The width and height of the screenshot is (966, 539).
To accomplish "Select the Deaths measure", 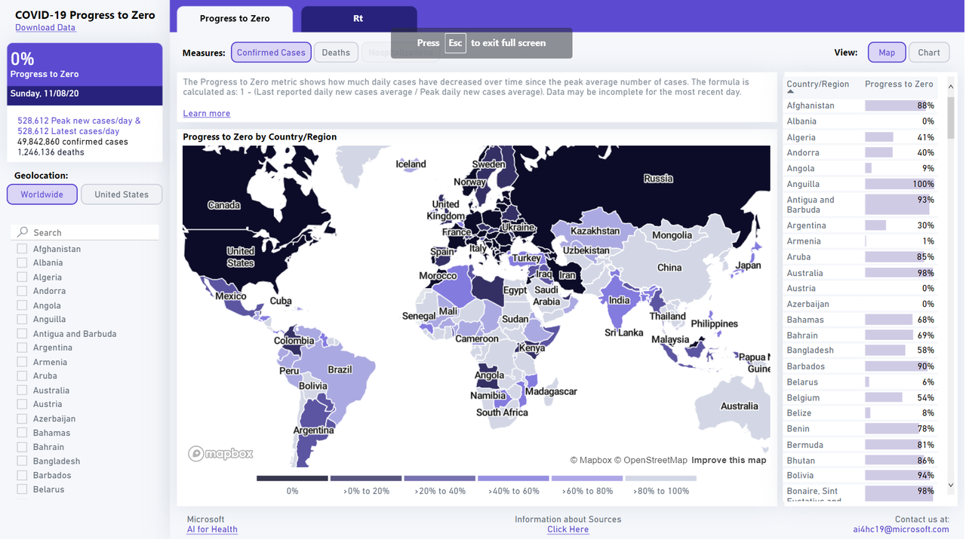I will [336, 53].
